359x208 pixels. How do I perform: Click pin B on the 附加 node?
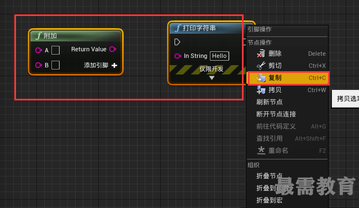click(x=39, y=65)
